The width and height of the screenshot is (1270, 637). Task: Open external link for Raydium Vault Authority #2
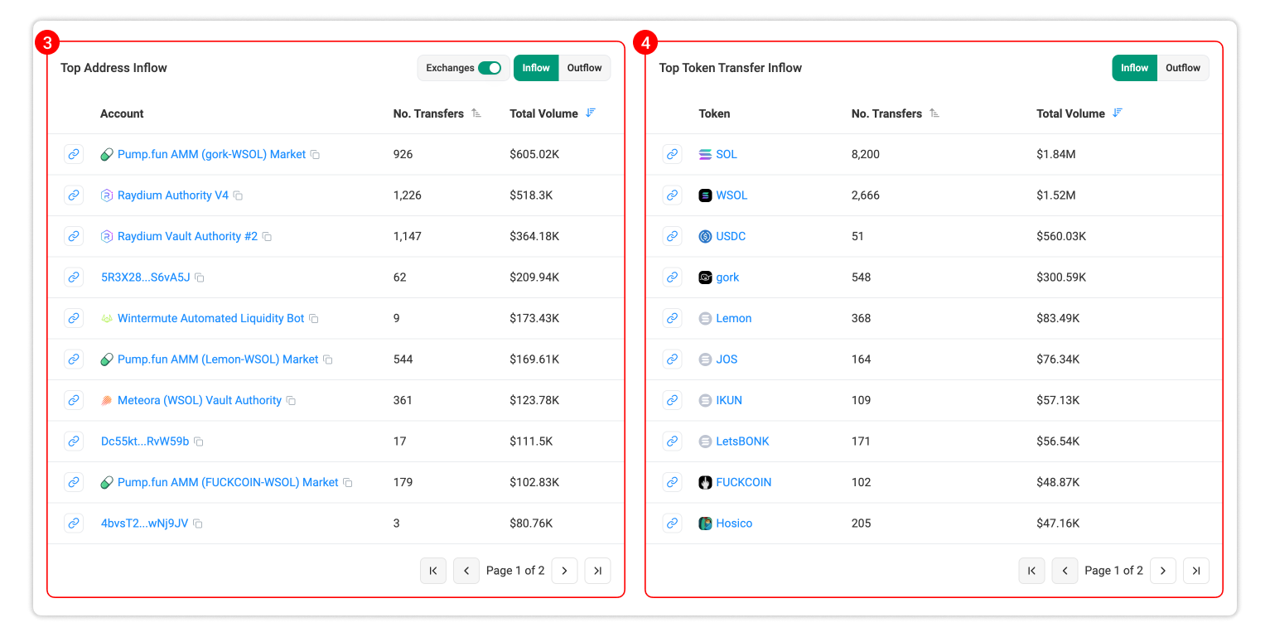74,236
